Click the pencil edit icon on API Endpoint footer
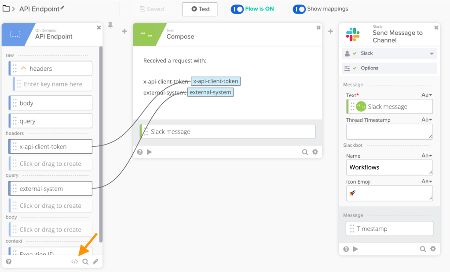The image size is (450, 272). [95, 261]
